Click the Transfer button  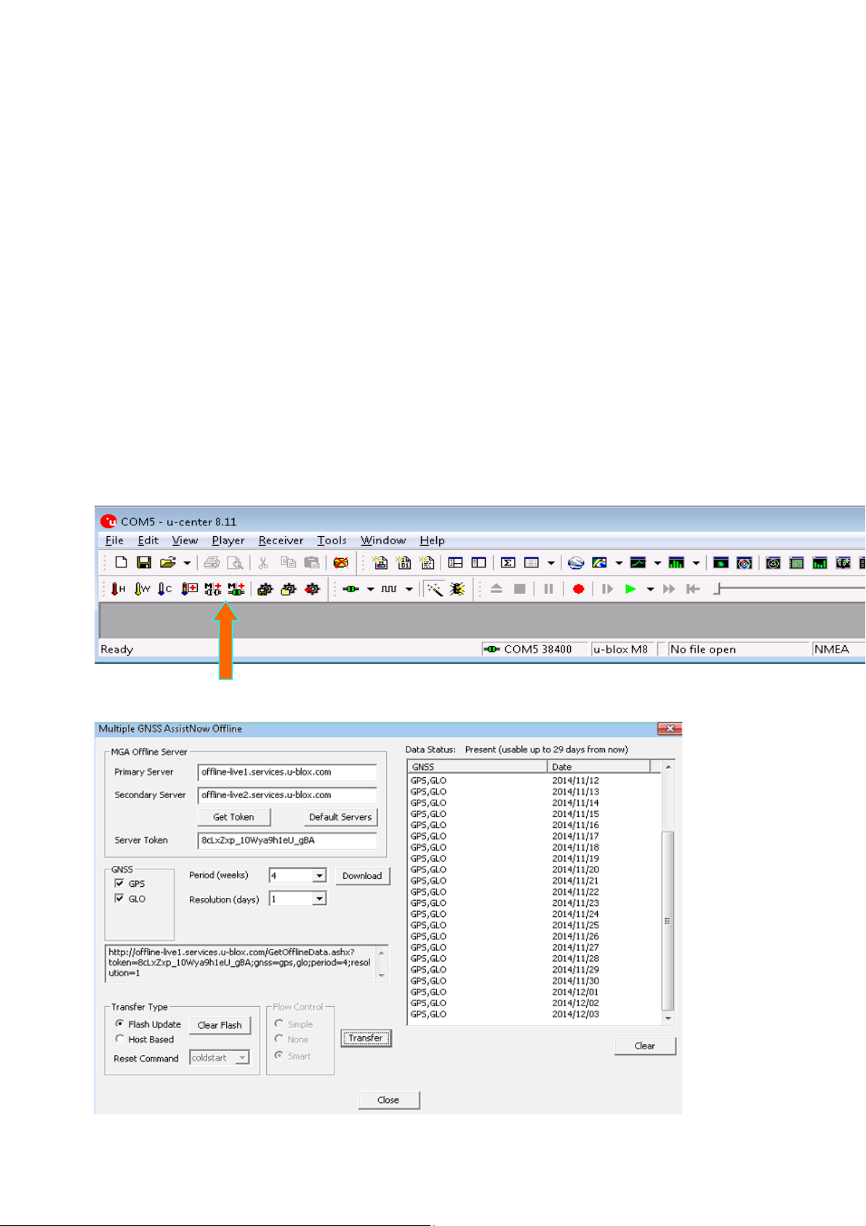pos(366,1038)
